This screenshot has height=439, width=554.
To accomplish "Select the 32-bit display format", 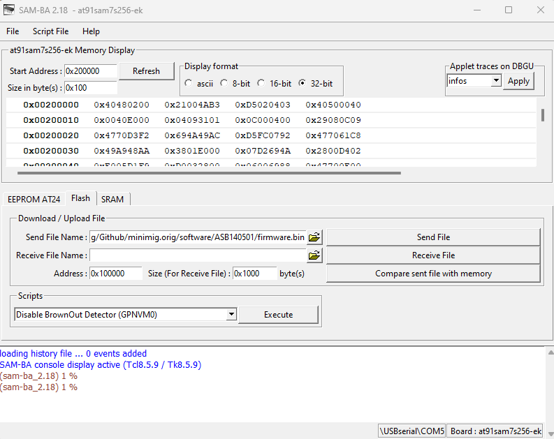I will tap(302, 84).
